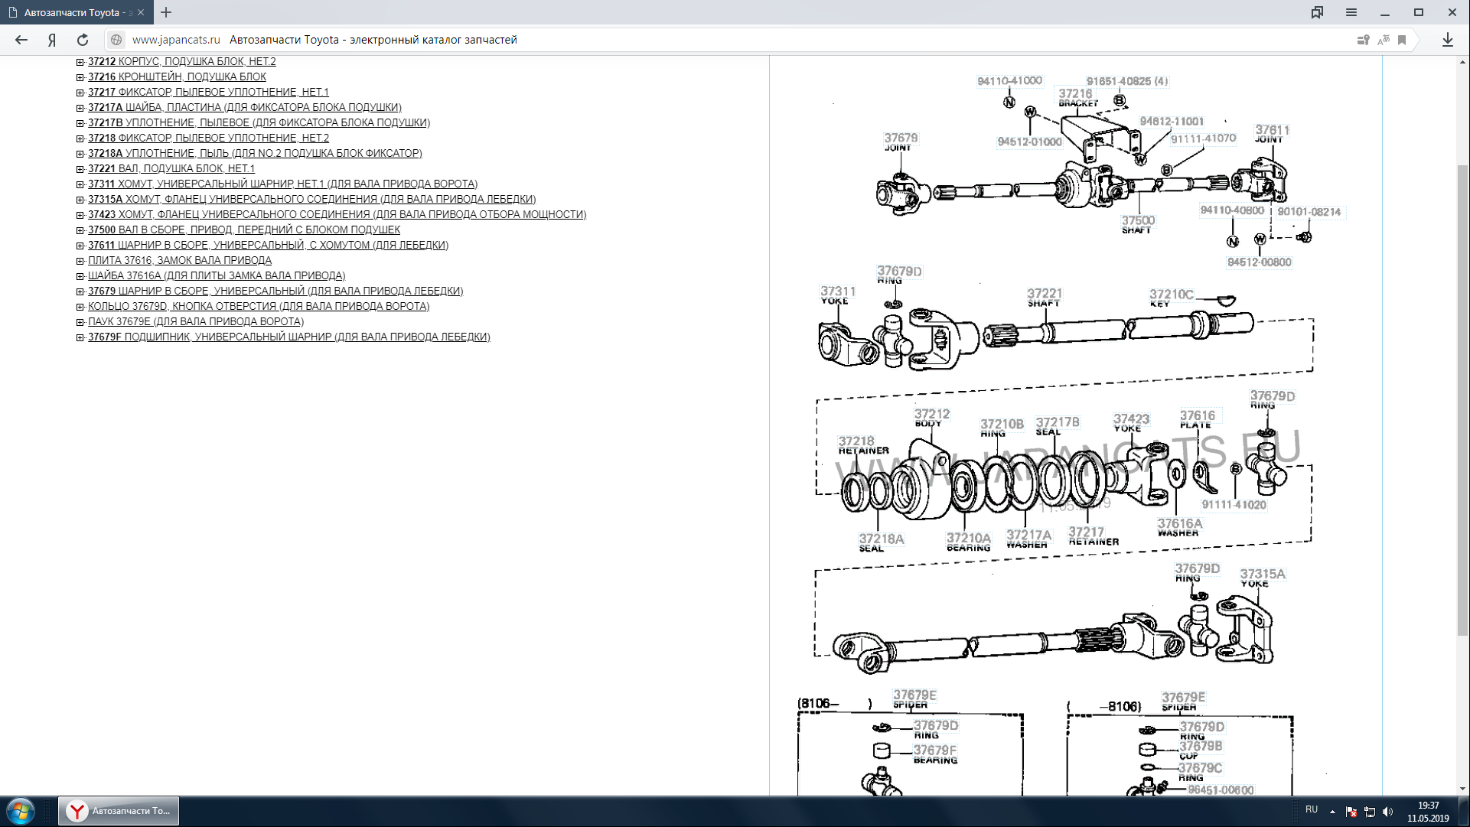This screenshot has height=827, width=1470.
Task: Open the network status tray icon
Action: (x=1370, y=812)
